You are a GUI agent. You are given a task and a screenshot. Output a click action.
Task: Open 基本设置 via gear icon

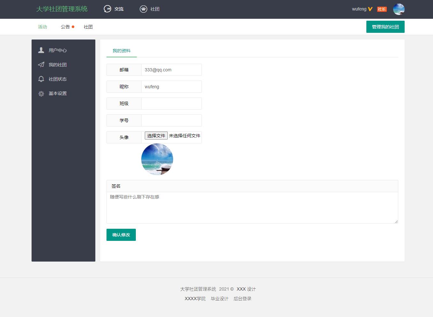point(41,93)
